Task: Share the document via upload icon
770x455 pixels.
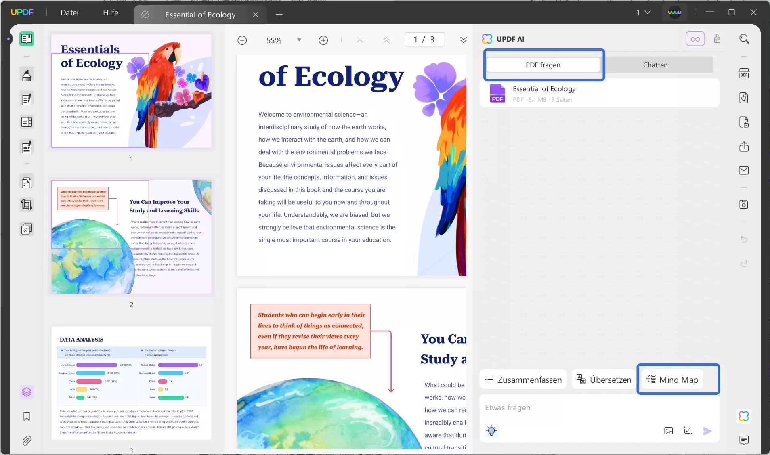Action: 744,146
